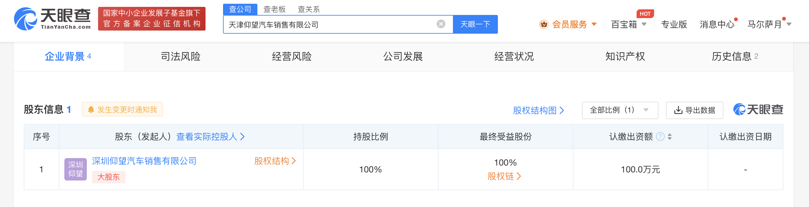Expand the 百宝箱 dropdown menu
This screenshot has height=207, width=809.
[x=644, y=24]
